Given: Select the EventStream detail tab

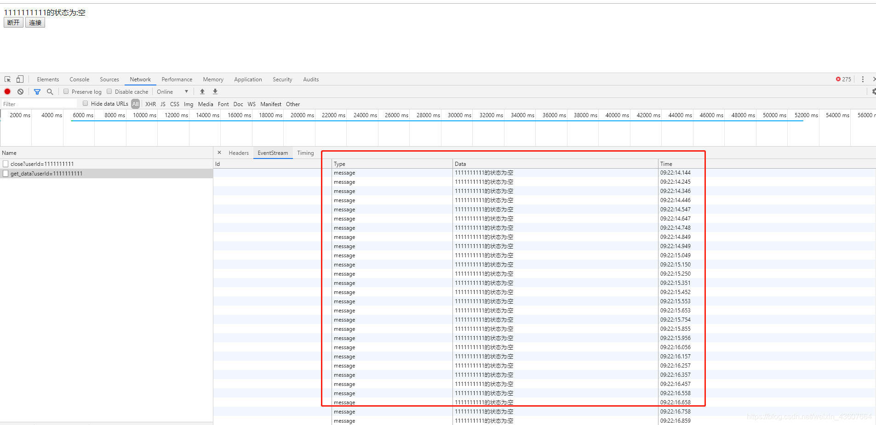Looking at the screenshot, I should [x=273, y=153].
